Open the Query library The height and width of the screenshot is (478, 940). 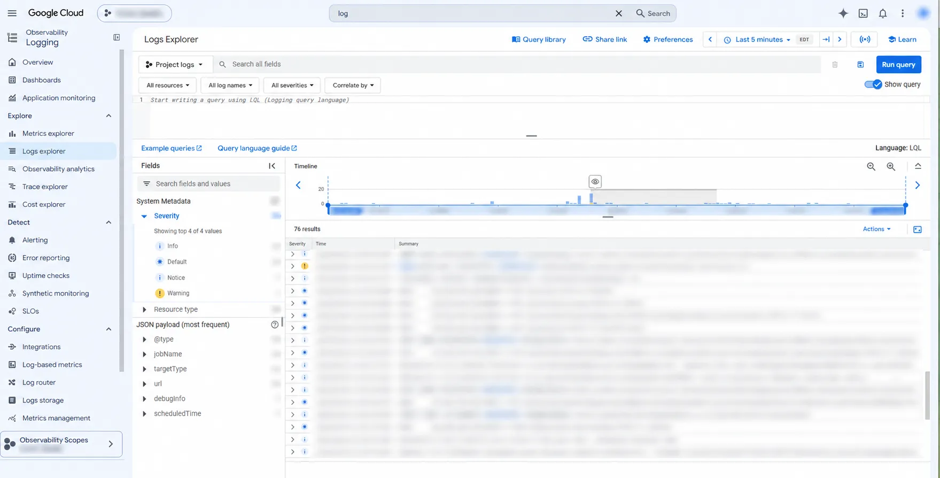539,40
